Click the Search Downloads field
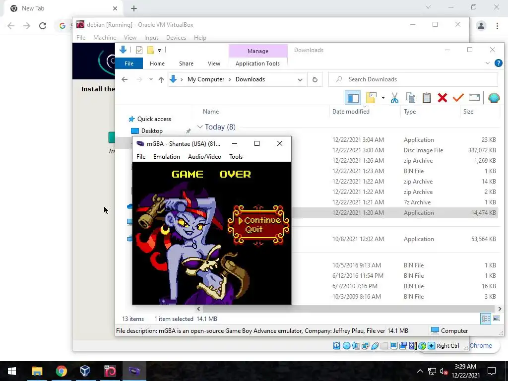Viewport: 508px width, 381px height. coord(413,79)
